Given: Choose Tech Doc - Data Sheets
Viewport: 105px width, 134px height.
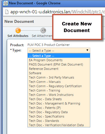Looking at the screenshot, I should point(59,99).
